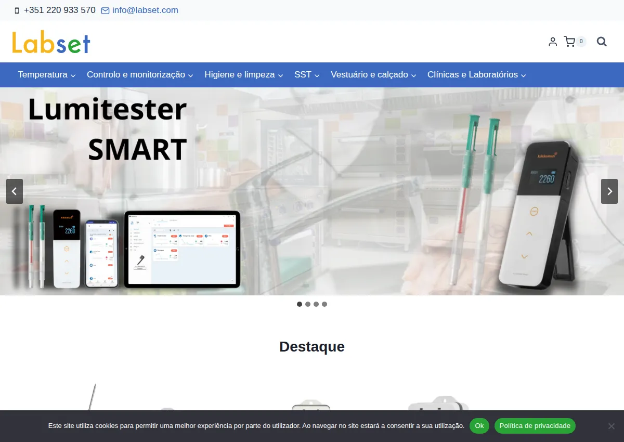This screenshot has width=624, height=442.
Task: Expand the Controlo e monitorização chevron
Action: tap(191, 75)
